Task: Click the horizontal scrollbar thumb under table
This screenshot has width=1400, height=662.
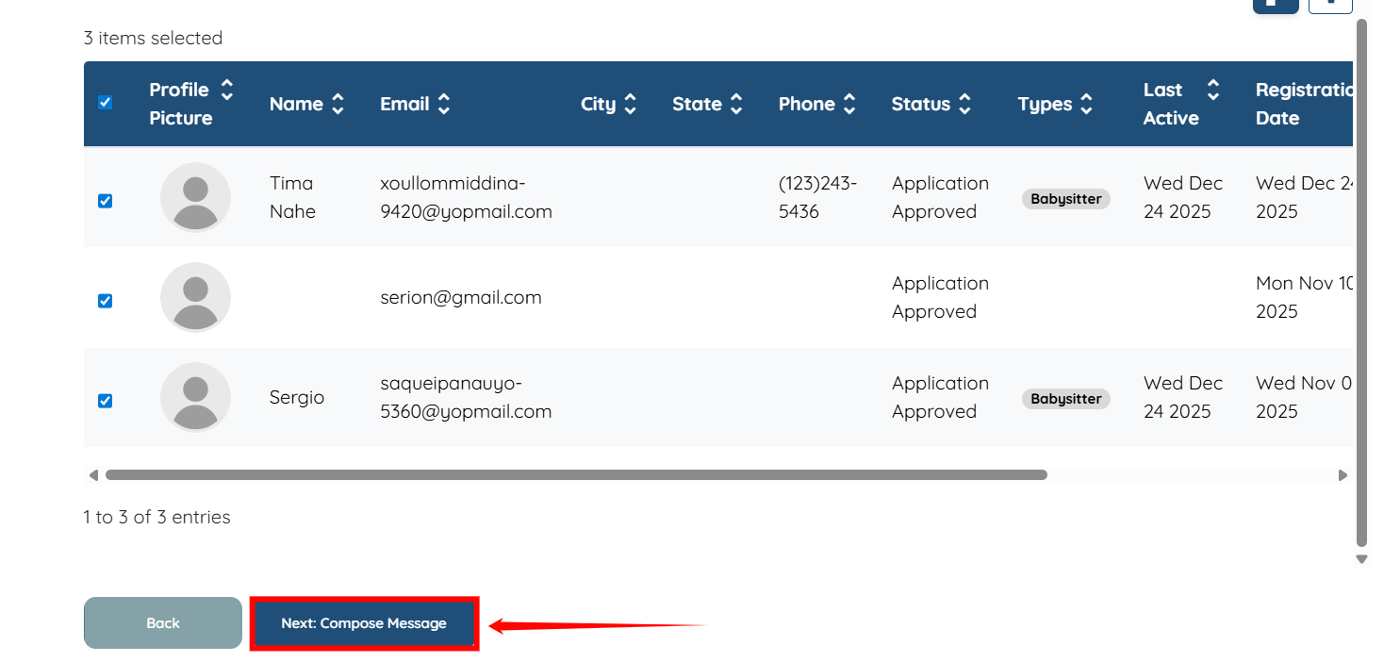Action: (x=576, y=475)
